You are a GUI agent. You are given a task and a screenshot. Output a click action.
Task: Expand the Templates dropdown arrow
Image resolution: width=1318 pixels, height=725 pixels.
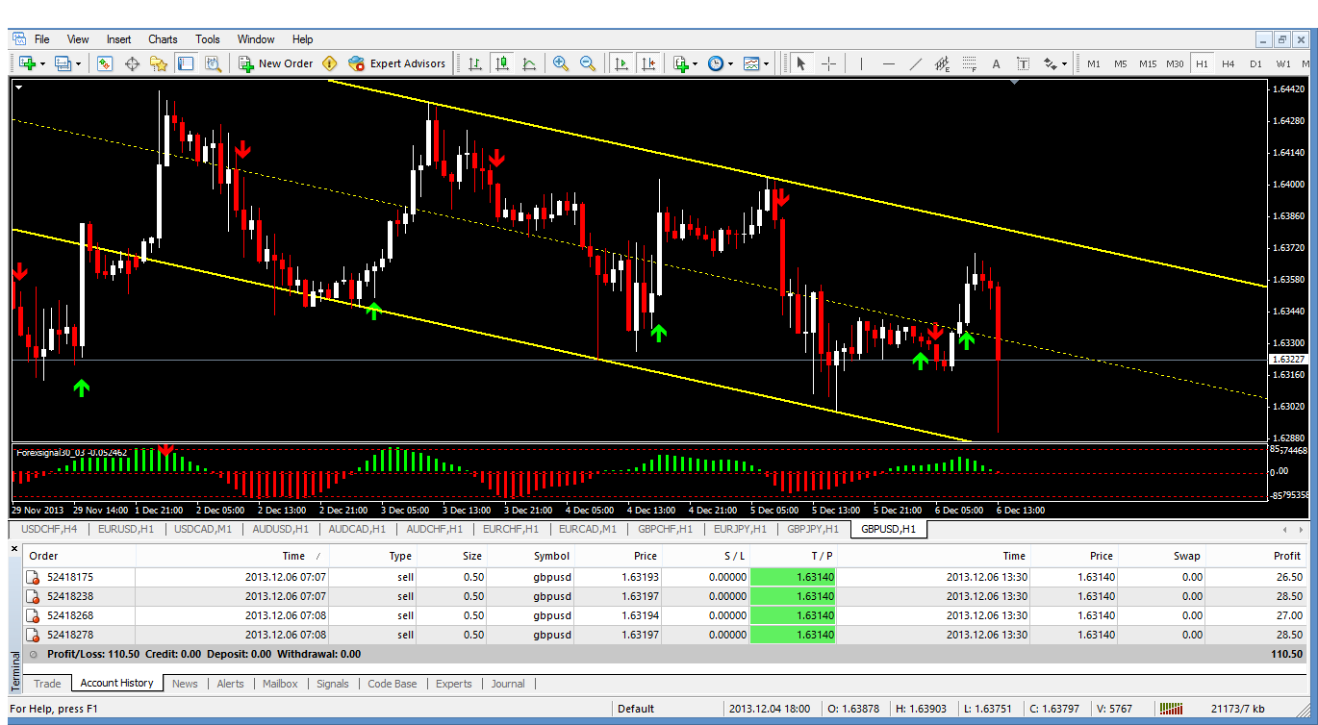[767, 64]
